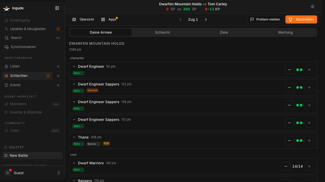This screenshot has width=325, height=182.
Task: Open recent New Battle item
Action: (32, 155)
